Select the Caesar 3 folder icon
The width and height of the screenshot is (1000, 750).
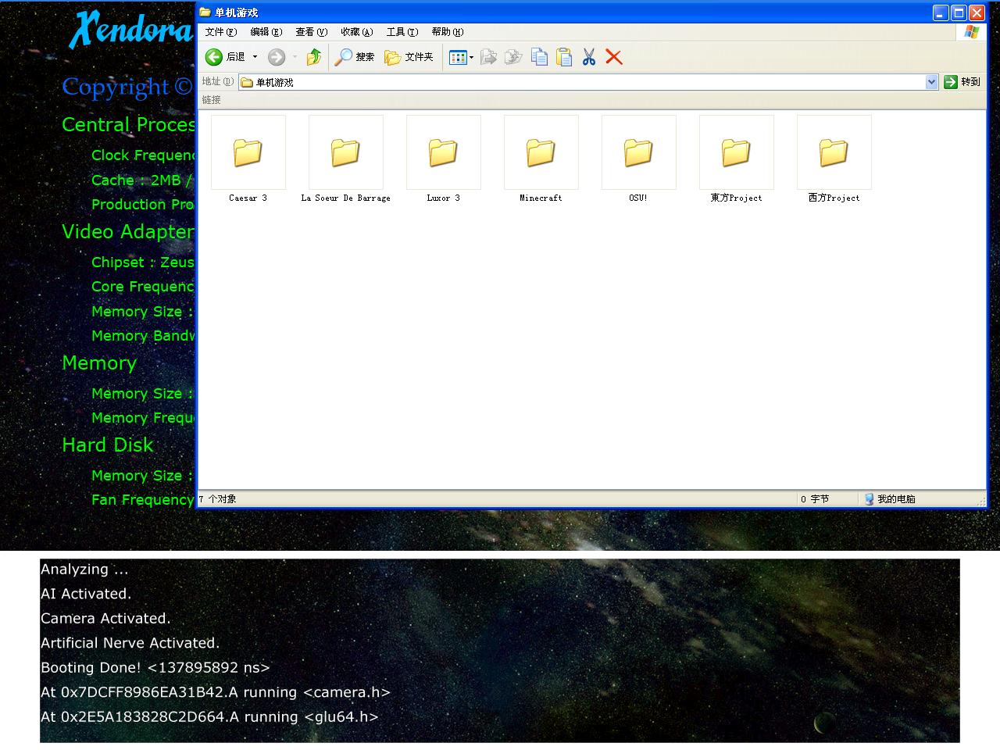click(x=248, y=152)
